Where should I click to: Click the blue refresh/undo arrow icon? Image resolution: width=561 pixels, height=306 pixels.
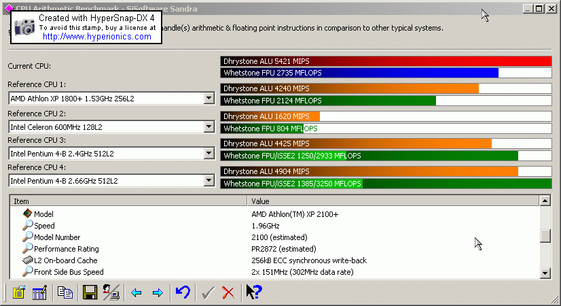(x=183, y=292)
